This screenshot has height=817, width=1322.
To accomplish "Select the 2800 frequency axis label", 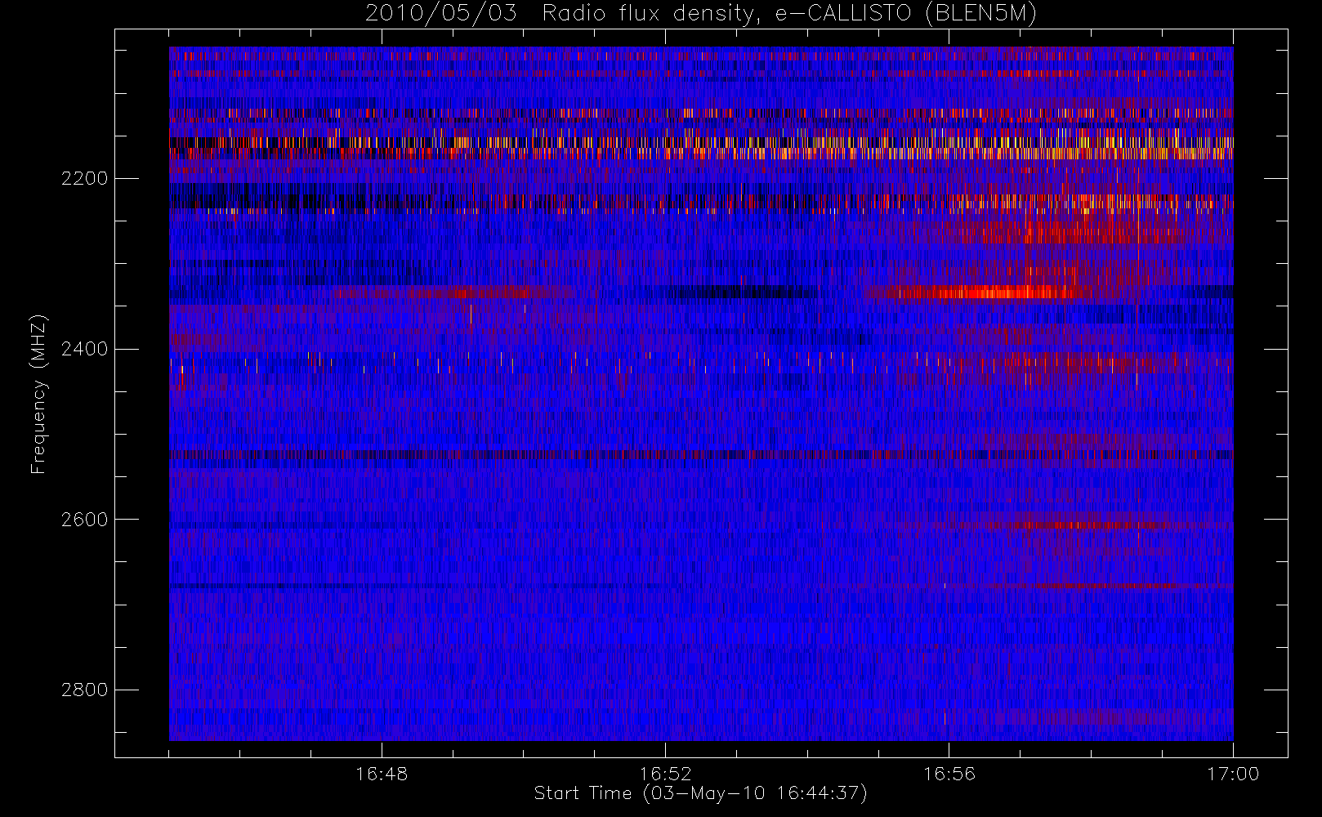I will coord(84,690).
